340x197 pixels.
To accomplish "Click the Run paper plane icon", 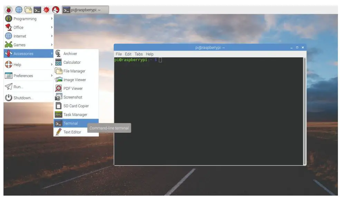I will 8,86.
